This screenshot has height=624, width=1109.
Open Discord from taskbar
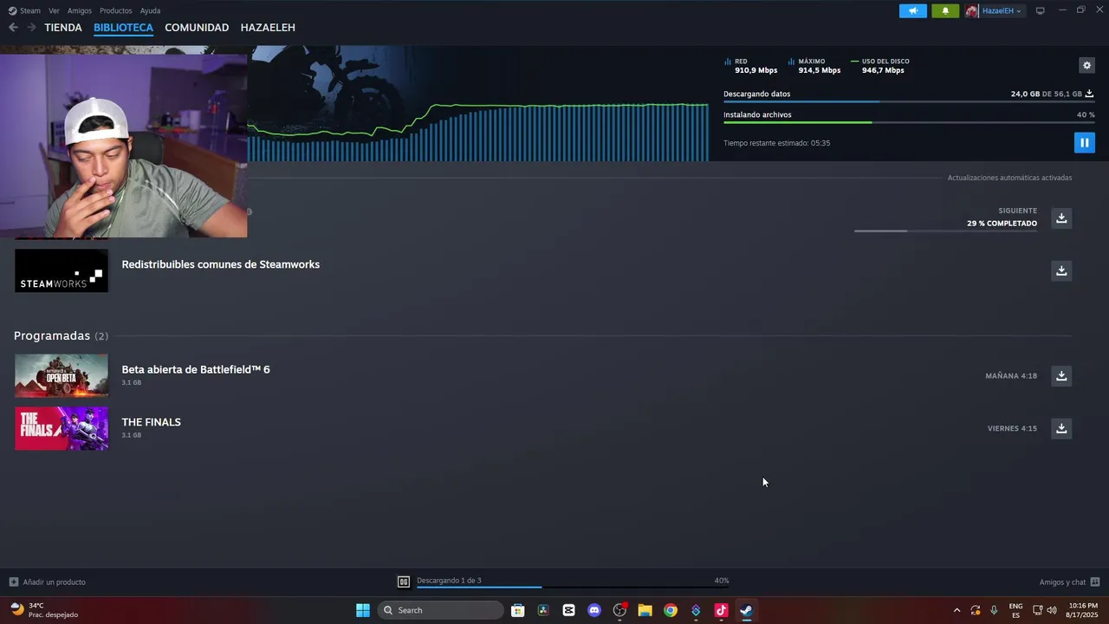(594, 610)
